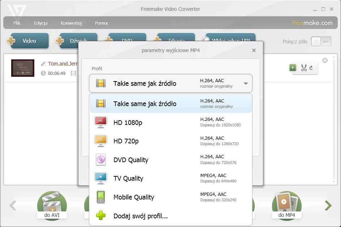Play the video with green play icon
The height and width of the screenshot is (227, 341).
pos(293,68)
